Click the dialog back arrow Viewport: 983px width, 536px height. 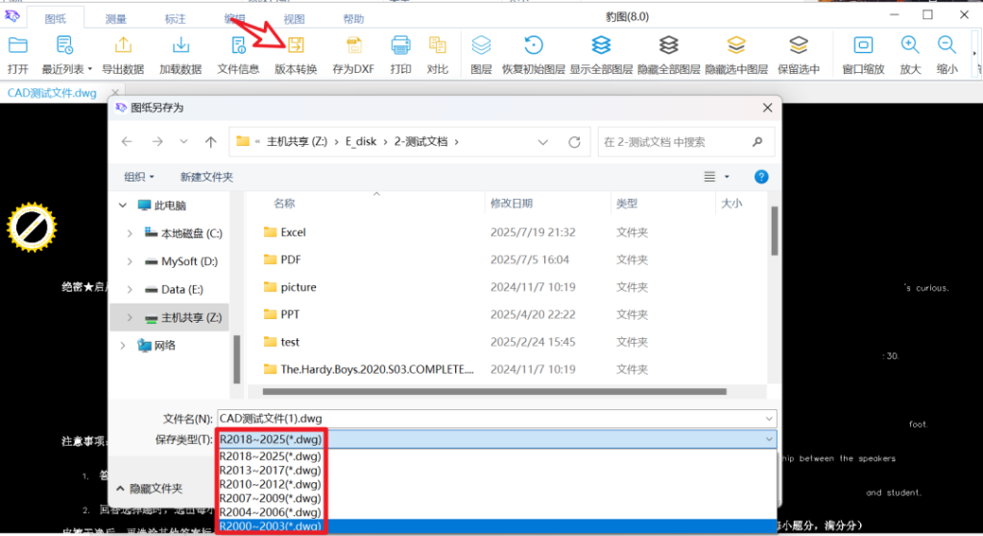click(127, 142)
